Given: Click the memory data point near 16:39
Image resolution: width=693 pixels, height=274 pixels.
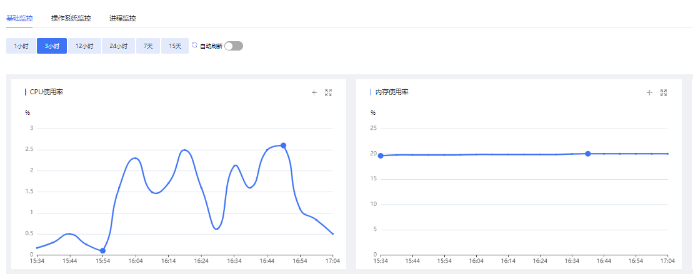Looking at the screenshot, I should coord(588,154).
